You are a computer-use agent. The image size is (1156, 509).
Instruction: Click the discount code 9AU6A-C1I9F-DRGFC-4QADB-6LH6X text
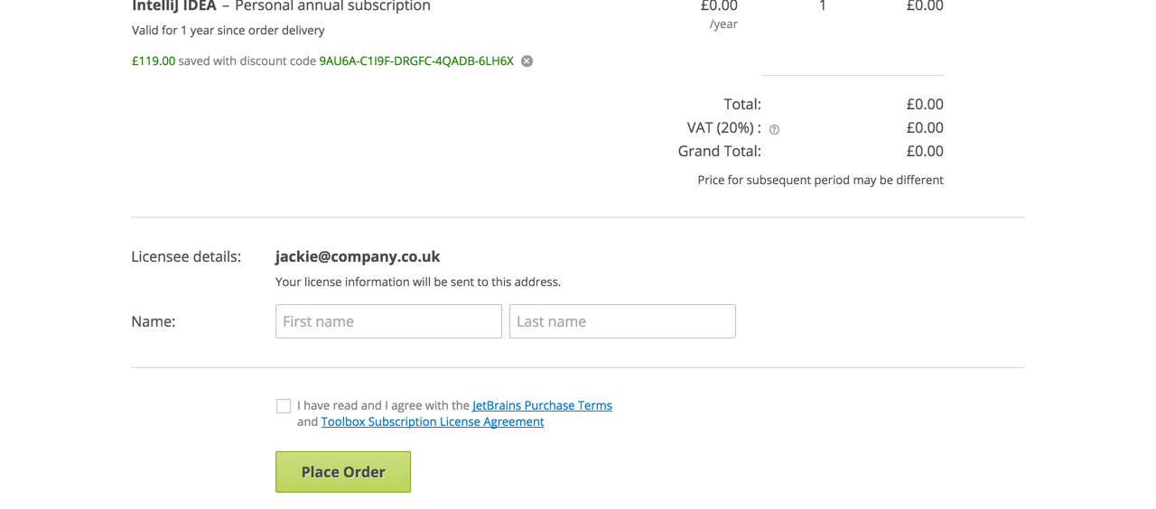click(x=416, y=61)
